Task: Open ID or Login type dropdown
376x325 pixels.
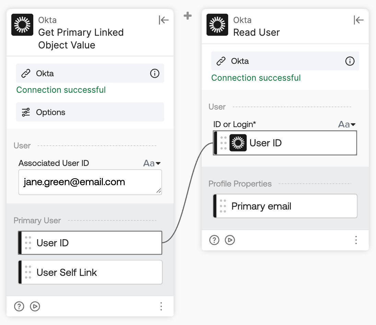Action: click(x=347, y=124)
